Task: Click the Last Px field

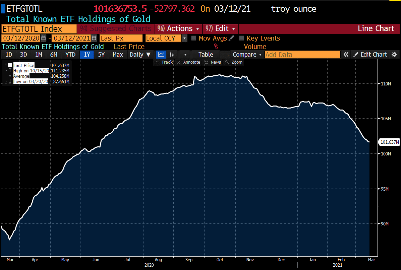Action: (121, 38)
